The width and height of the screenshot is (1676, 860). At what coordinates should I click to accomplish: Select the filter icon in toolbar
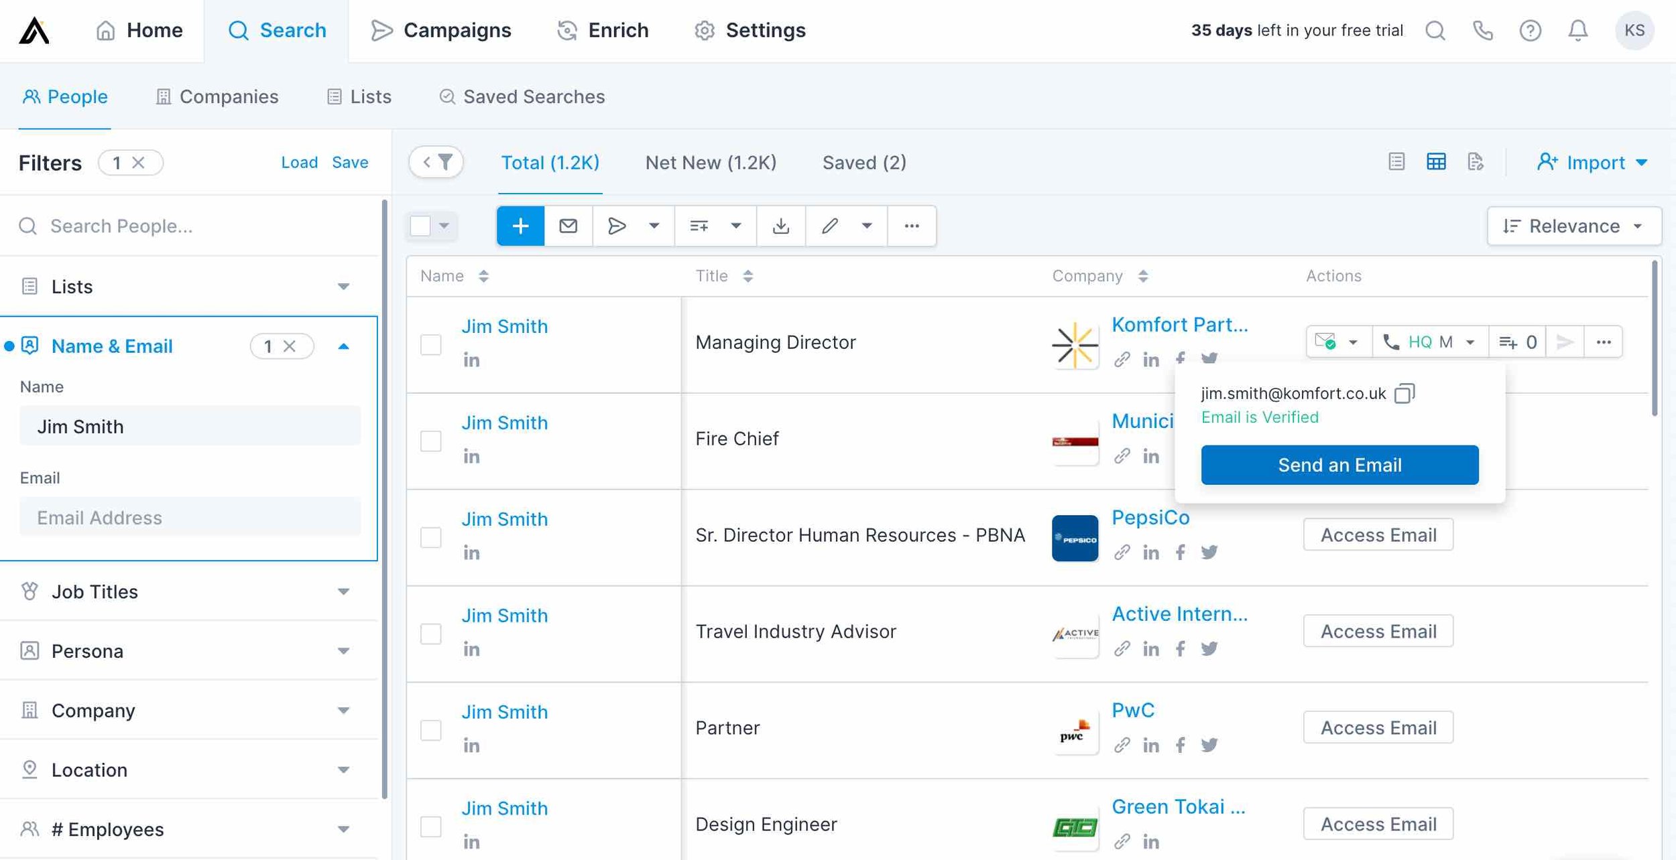click(x=442, y=162)
